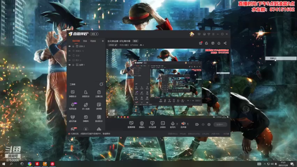Select the 全屏 1 source row
Screen dimensions: 297x167
(x=86, y=65)
